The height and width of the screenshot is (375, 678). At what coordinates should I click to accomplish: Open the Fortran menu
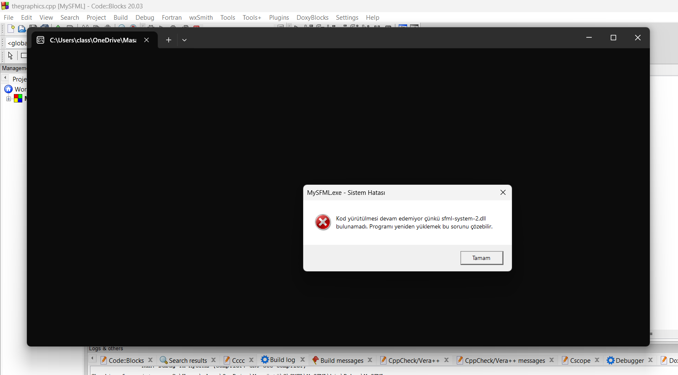tap(172, 17)
